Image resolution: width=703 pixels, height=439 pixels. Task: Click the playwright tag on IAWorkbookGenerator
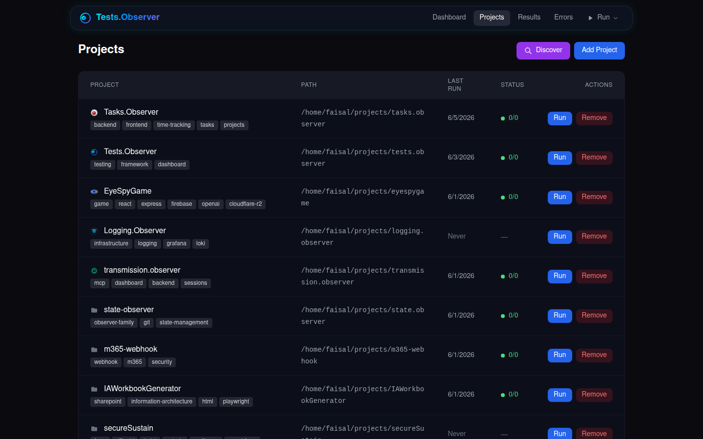click(236, 402)
